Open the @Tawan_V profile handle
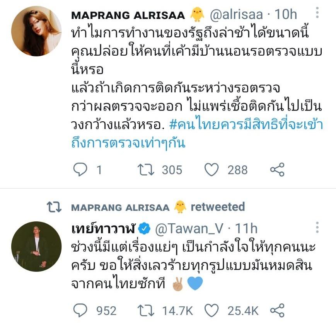Screen dimensions: 336x323 coord(189,228)
